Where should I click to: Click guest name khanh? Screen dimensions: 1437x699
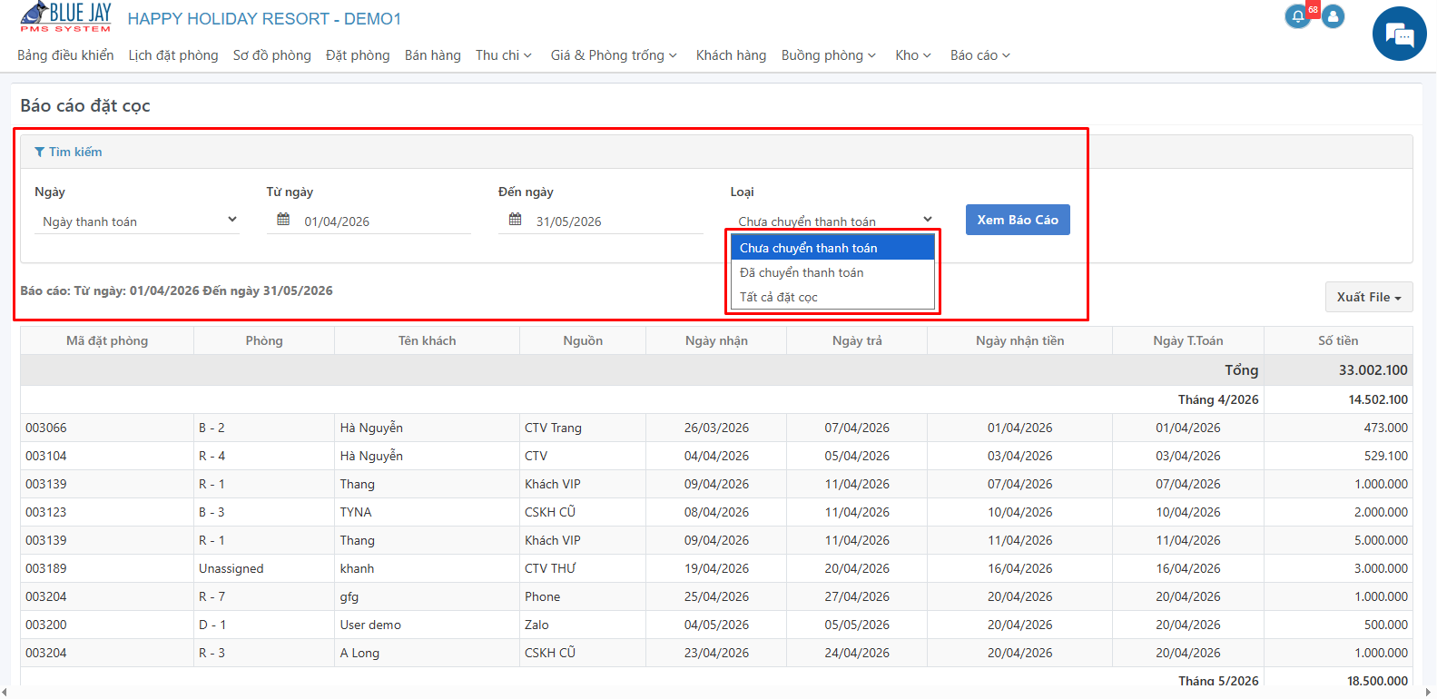click(x=357, y=568)
